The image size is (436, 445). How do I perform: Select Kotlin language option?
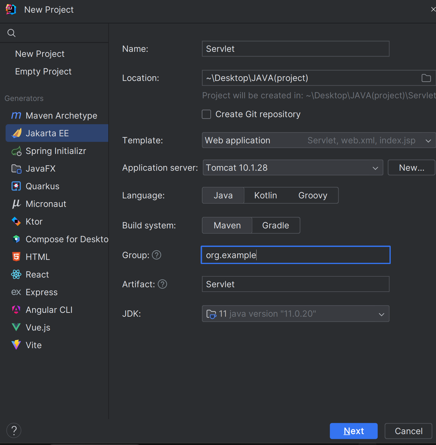click(x=266, y=195)
